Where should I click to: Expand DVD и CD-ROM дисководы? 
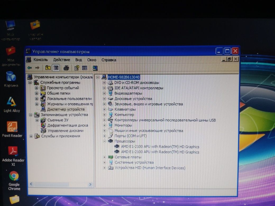[104, 82]
